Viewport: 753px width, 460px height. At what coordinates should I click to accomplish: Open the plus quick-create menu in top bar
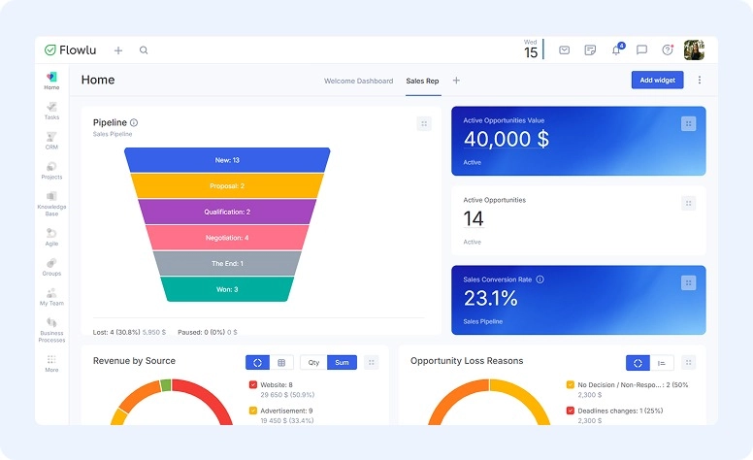pos(118,49)
